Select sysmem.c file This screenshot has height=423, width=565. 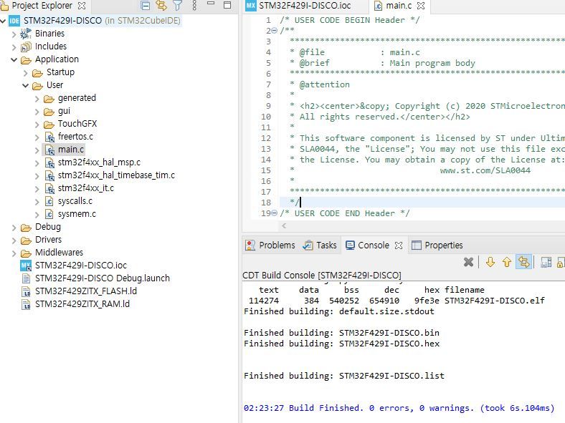77,214
